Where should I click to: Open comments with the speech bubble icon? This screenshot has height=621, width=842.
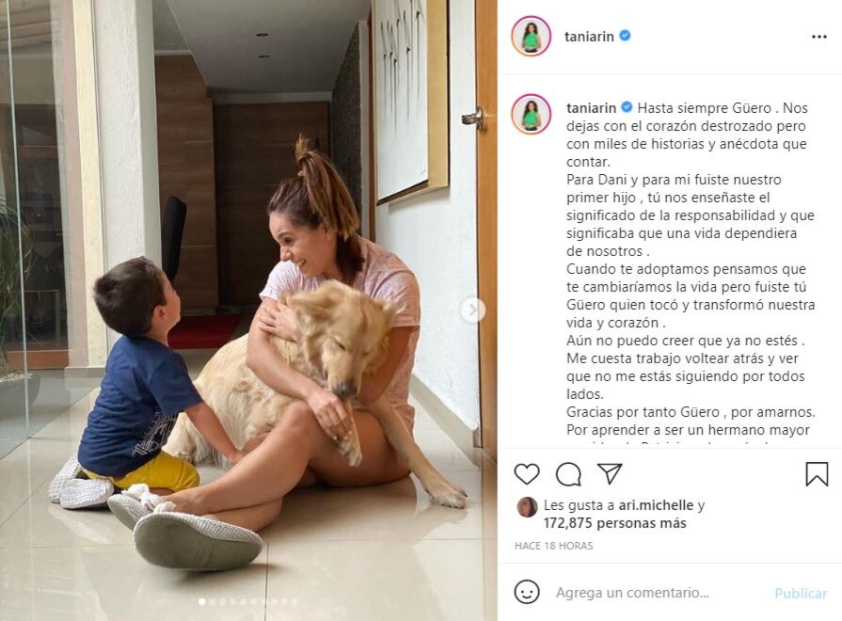568,474
